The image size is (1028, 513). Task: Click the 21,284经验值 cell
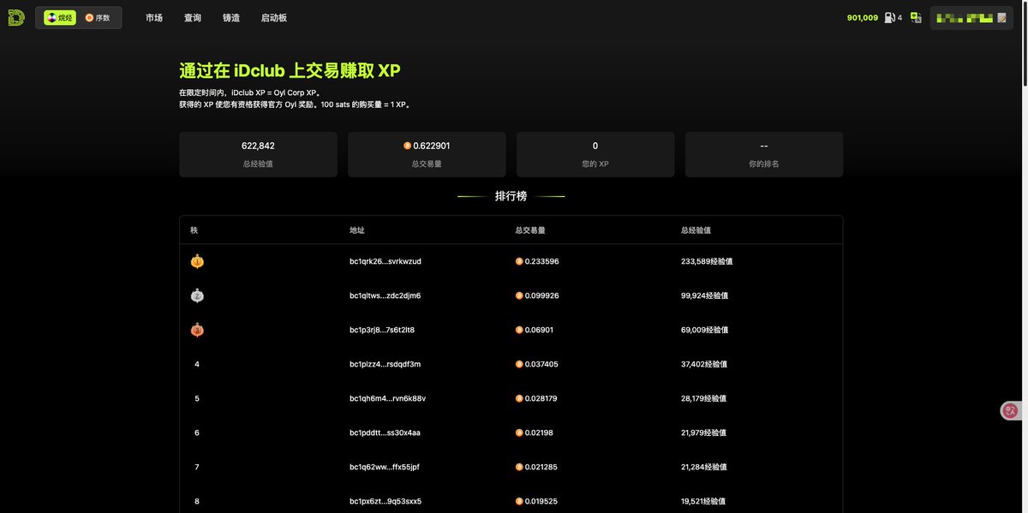pyautogui.click(x=704, y=467)
